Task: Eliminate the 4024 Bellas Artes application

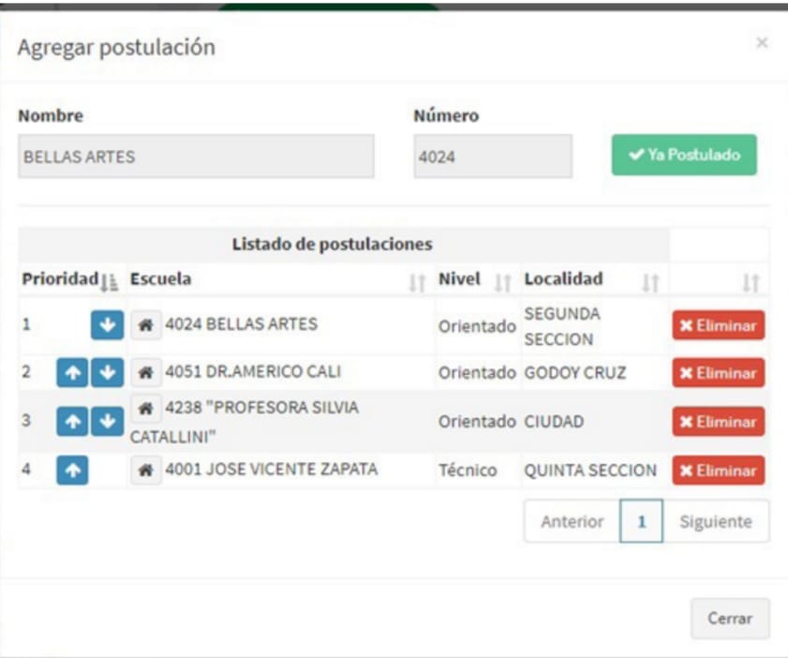Action: click(x=718, y=325)
